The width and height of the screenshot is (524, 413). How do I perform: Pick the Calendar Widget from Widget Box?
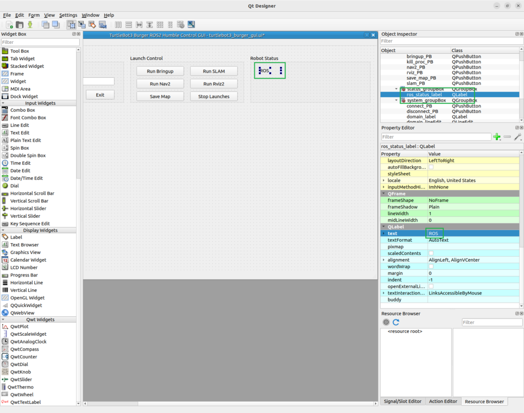click(28, 260)
